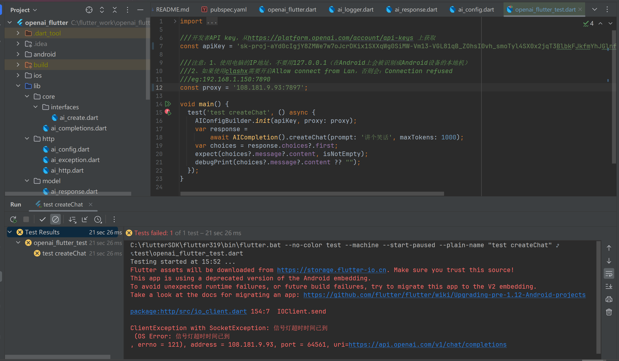This screenshot has width=619, height=361.
Task: Run main via gutter run arrow
Action: pyautogui.click(x=168, y=104)
